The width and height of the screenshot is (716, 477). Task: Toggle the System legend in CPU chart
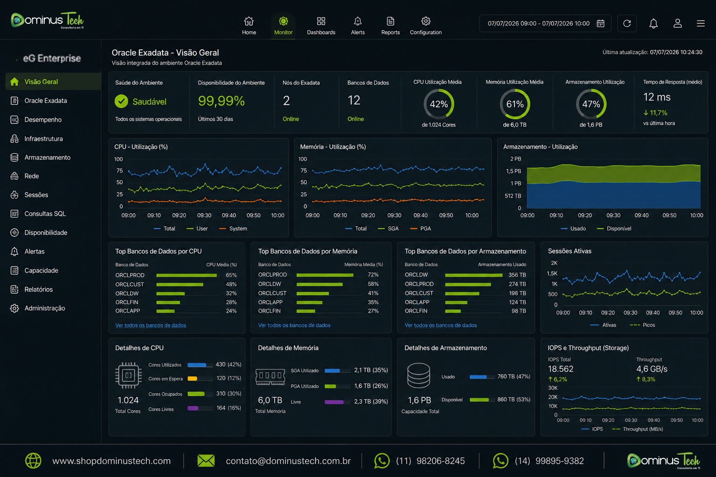click(x=233, y=229)
